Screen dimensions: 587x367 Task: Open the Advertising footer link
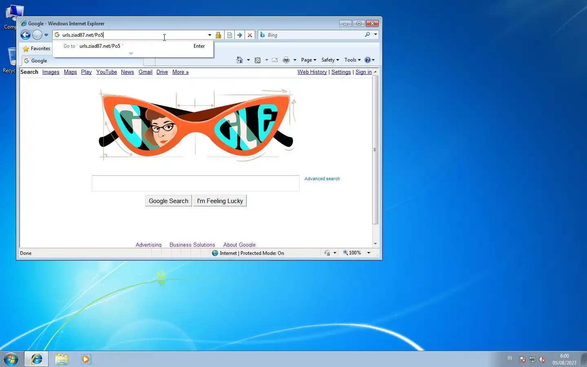148,245
